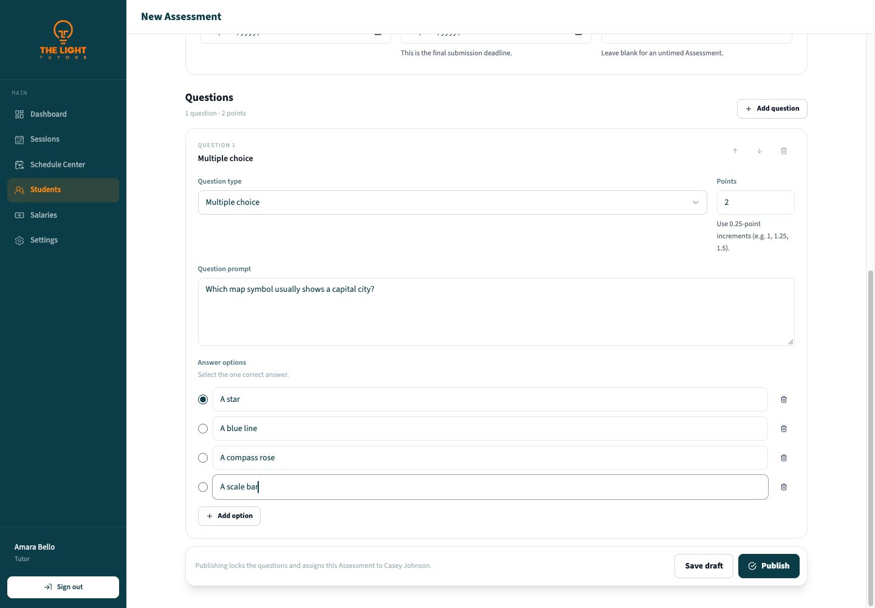This screenshot has width=875, height=608.
Task: Delete the 'A compass rose' option
Action: [784, 458]
